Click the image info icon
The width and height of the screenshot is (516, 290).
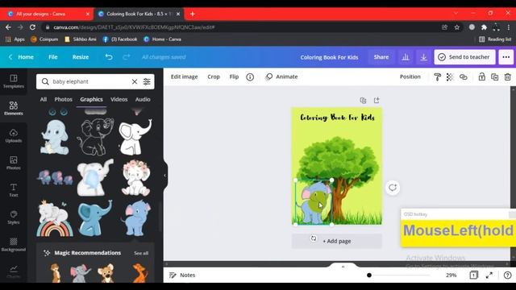pyautogui.click(x=250, y=77)
